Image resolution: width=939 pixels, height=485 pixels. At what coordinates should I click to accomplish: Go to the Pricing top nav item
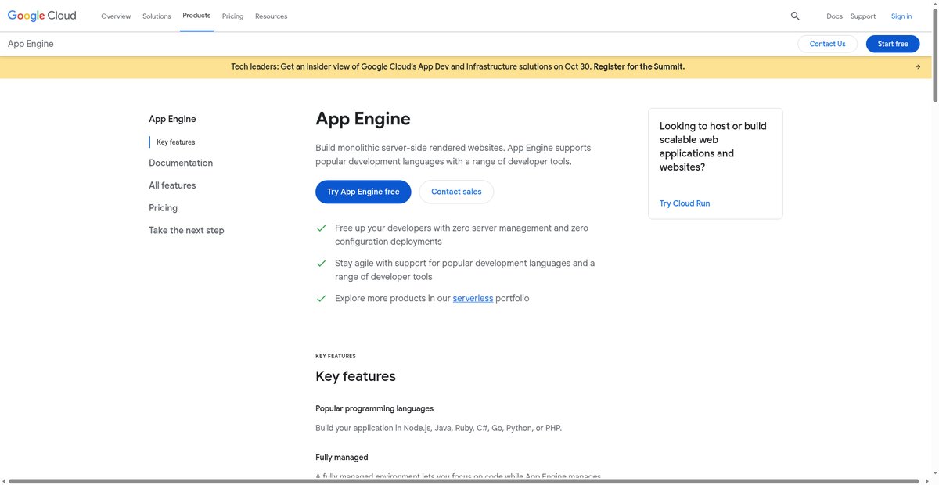(x=232, y=16)
